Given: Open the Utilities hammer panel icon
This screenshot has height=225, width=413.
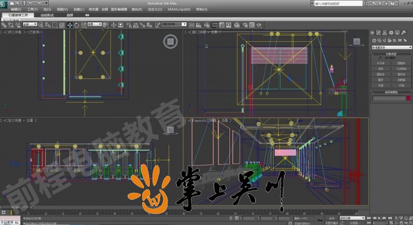Looking at the screenshot, I should pos(403,33).
